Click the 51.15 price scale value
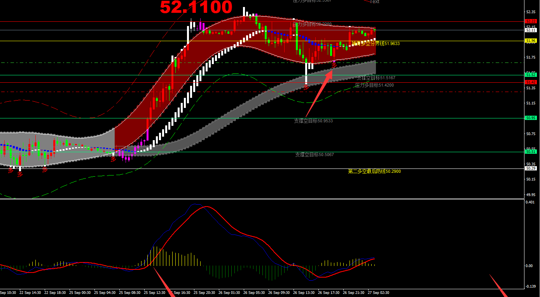Image resolution: width=540 pixels, height=297 pixels. click(531, 103)
